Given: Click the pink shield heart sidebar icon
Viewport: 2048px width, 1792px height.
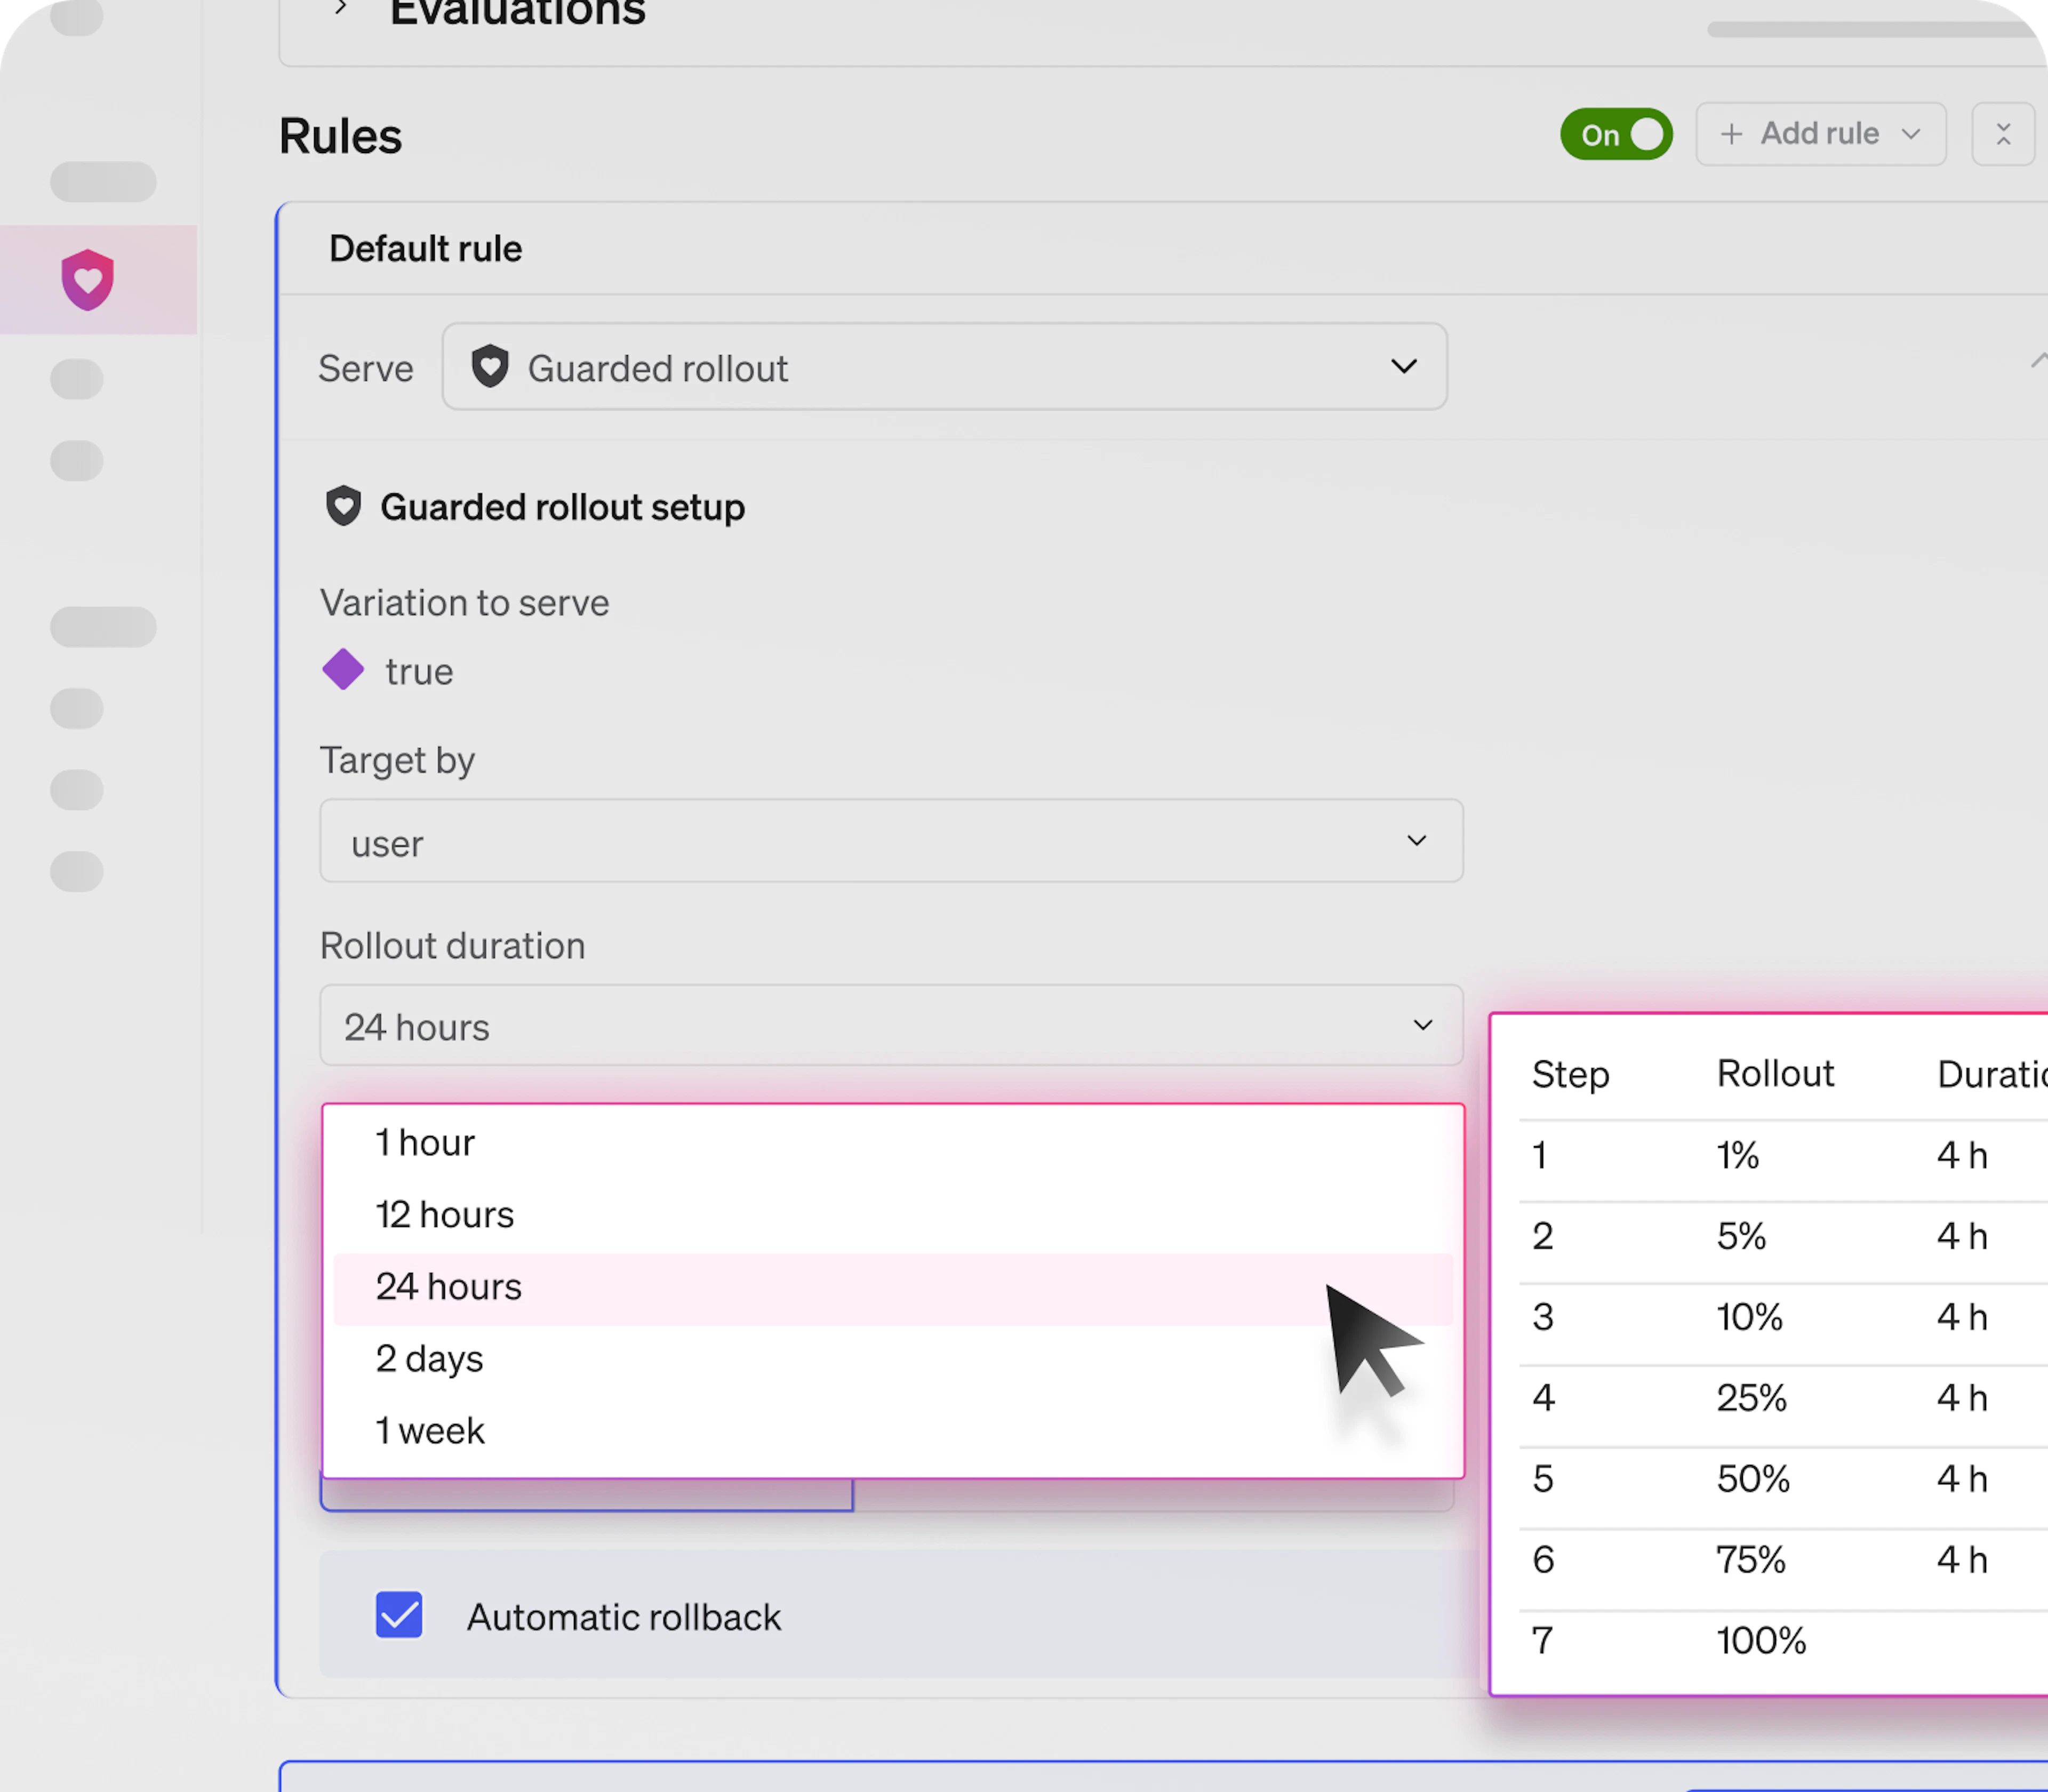Looking at the screenshot, I should pyautogui.click(x=88, y=279).
